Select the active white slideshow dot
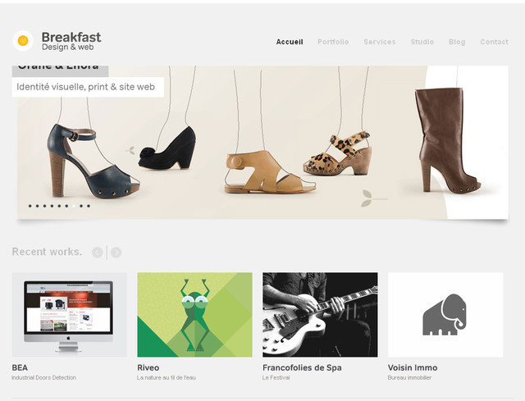 pos(74,206)
